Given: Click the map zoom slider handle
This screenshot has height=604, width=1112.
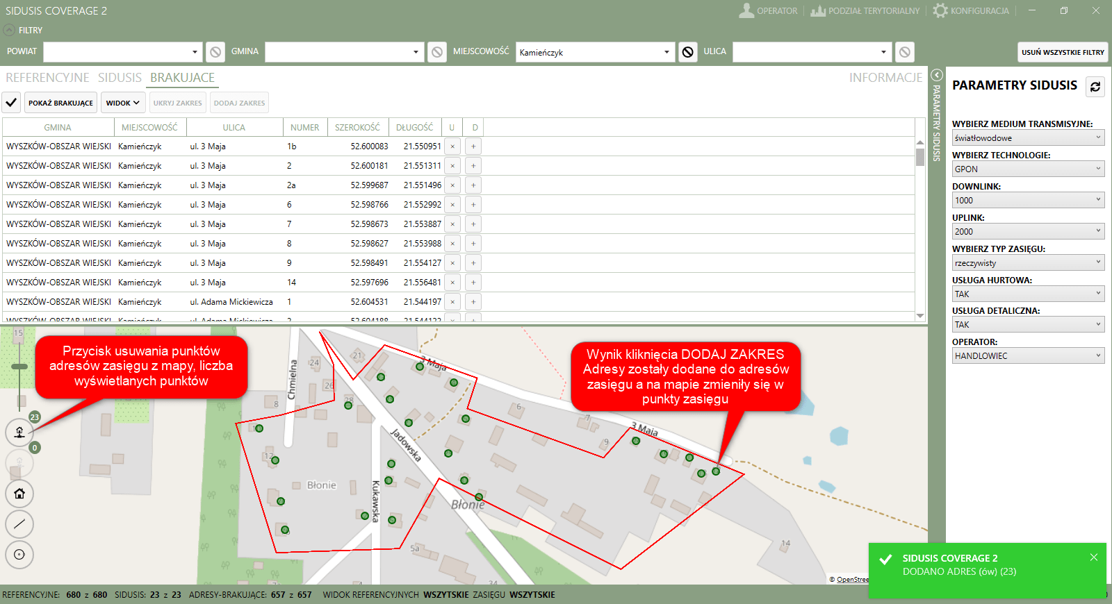Looking at the screenshot, I should (19, 367).
